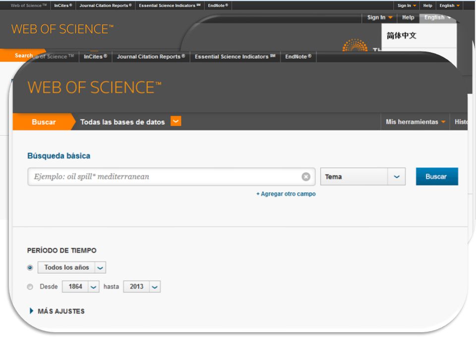Image resolution: width=476 pixels, height=357 pixels.
Task: Click the blue Buscar search button
Action: [x=436, y=177]
